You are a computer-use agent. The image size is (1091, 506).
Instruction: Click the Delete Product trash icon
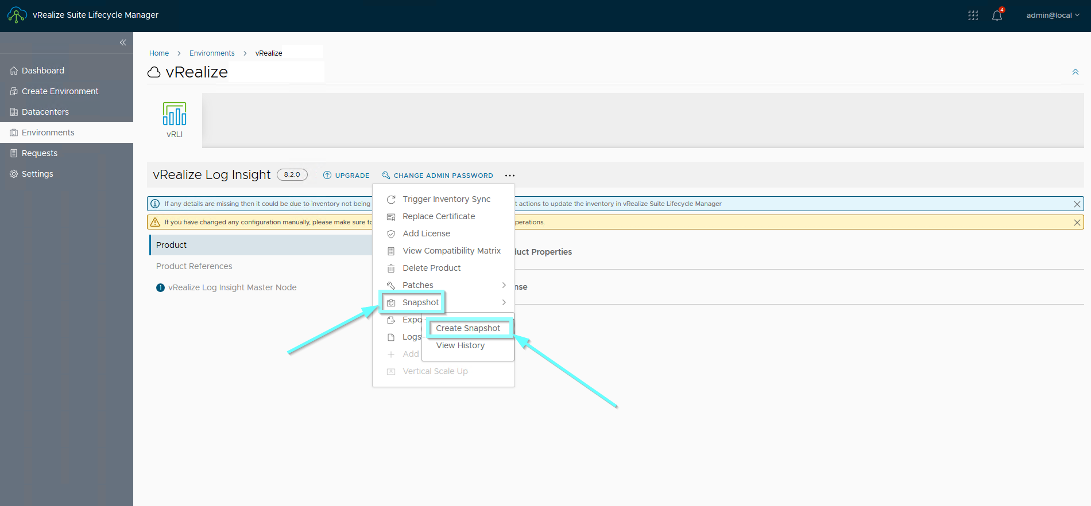click(391, 268)
